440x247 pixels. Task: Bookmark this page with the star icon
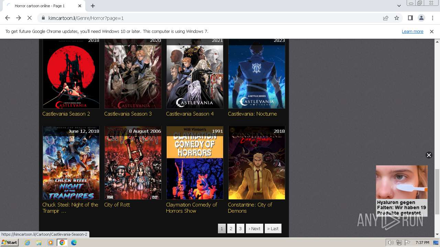pyautogui.click(x=397, y=18)
